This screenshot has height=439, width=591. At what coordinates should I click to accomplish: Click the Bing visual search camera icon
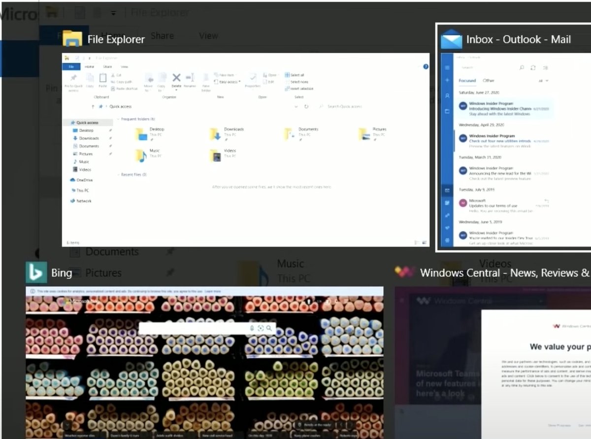[261, 328]
